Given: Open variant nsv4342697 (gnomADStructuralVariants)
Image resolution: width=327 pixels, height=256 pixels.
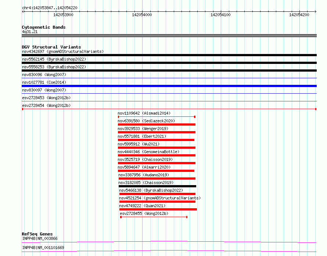Looking at the screenshot, I should pos(63,51).
